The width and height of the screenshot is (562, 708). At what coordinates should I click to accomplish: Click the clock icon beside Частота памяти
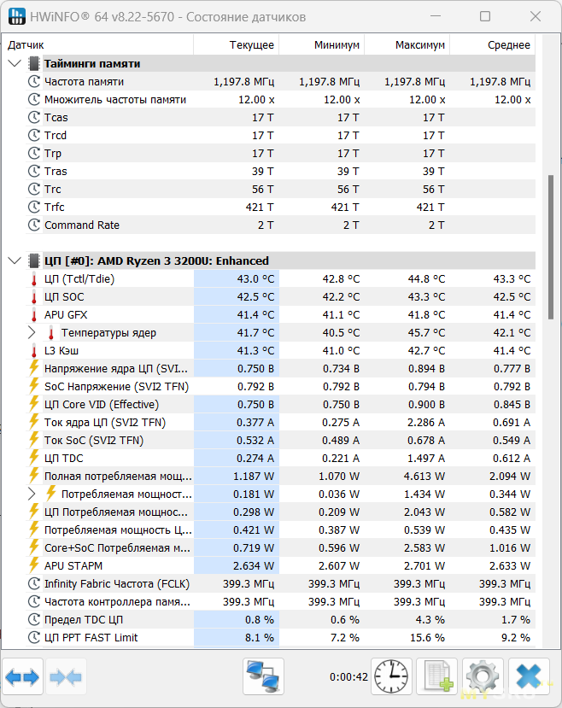pos(34,82)
